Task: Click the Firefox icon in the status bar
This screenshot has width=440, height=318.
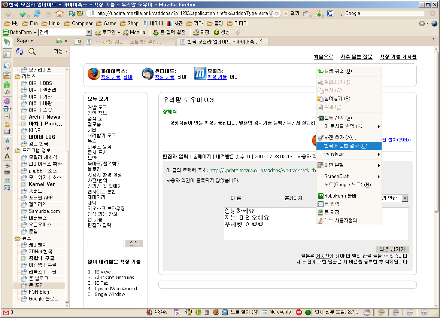Action: click(216, 312)
